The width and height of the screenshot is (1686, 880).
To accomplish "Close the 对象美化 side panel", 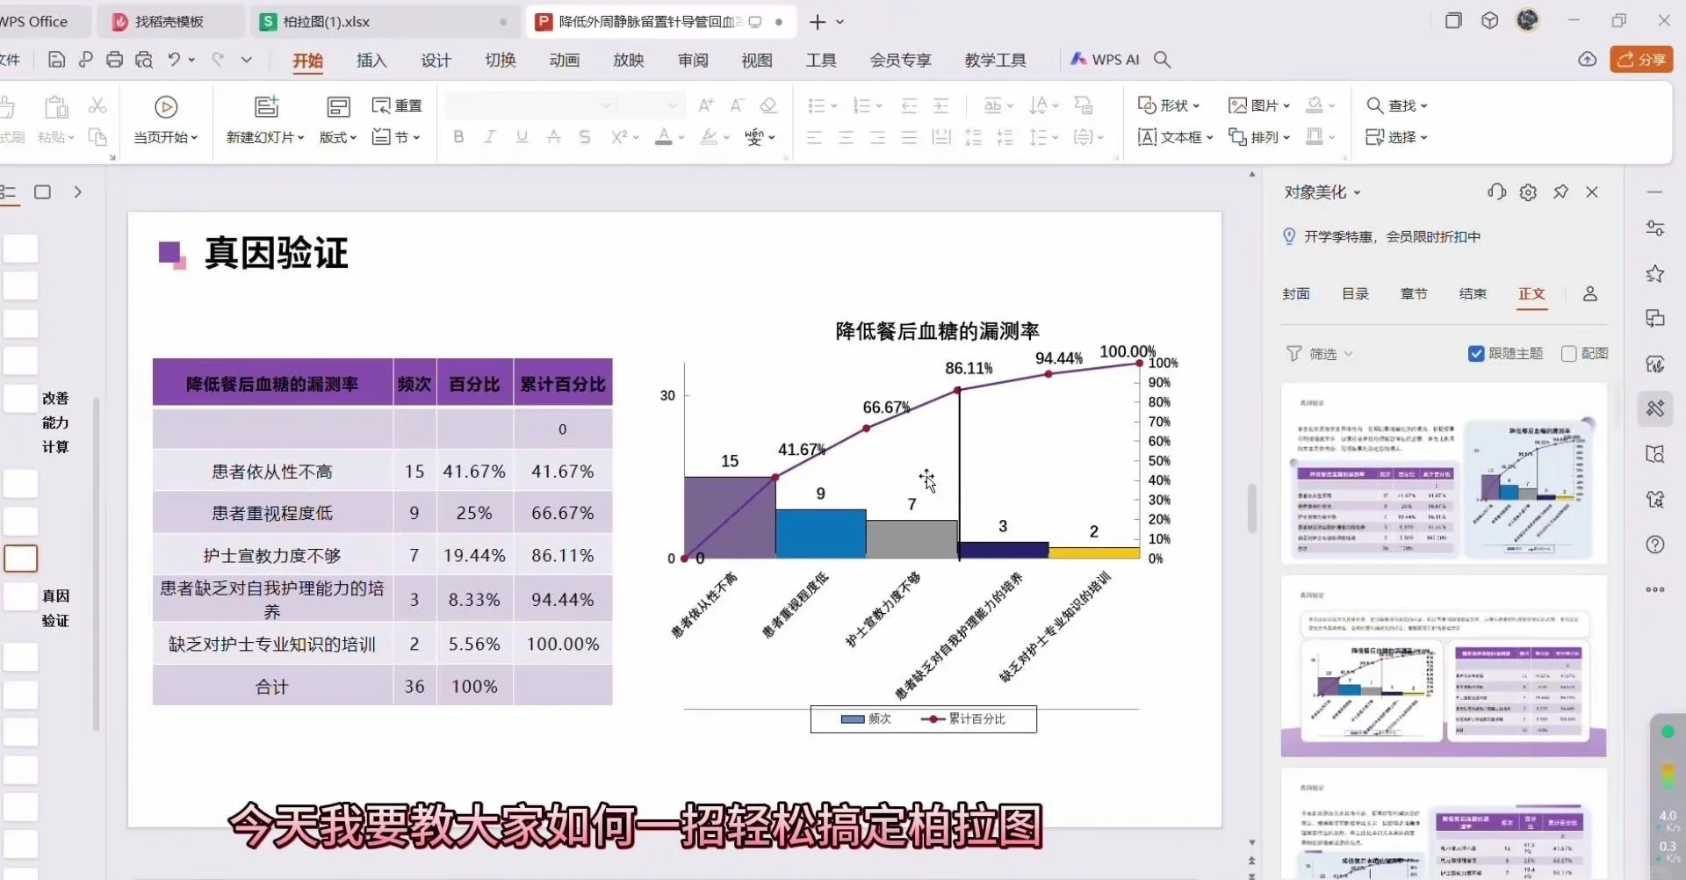I will point(1592,192).
